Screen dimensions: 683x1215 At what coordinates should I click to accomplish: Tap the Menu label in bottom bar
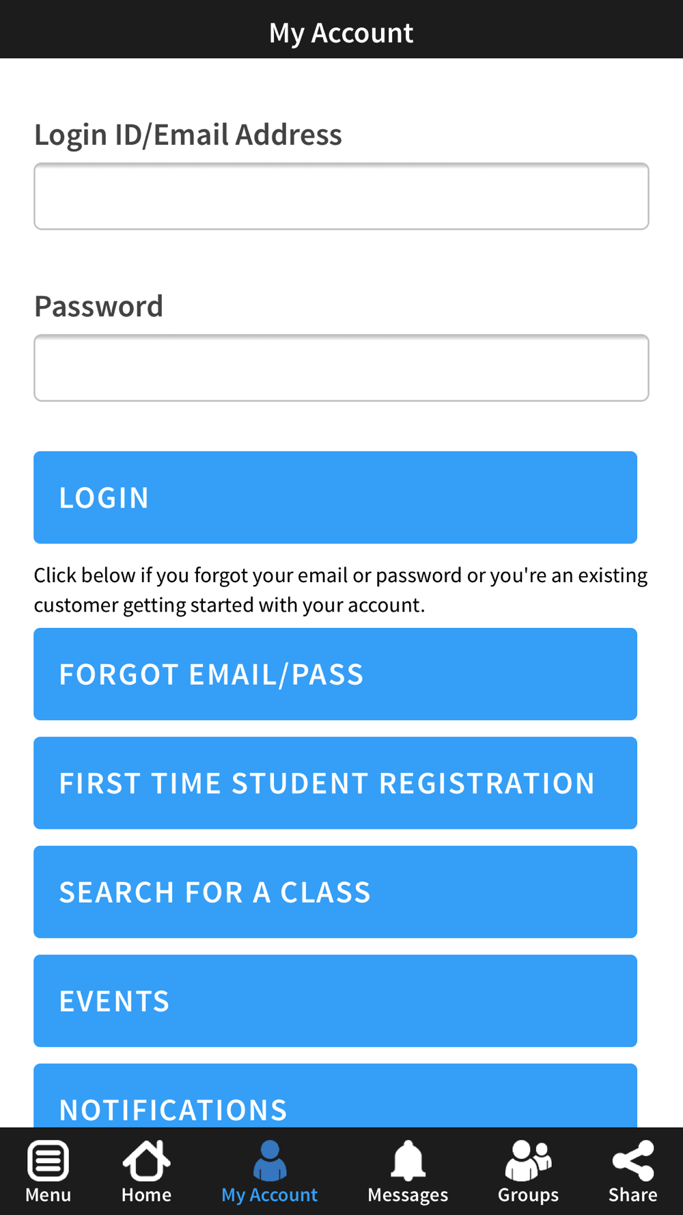48,1195
